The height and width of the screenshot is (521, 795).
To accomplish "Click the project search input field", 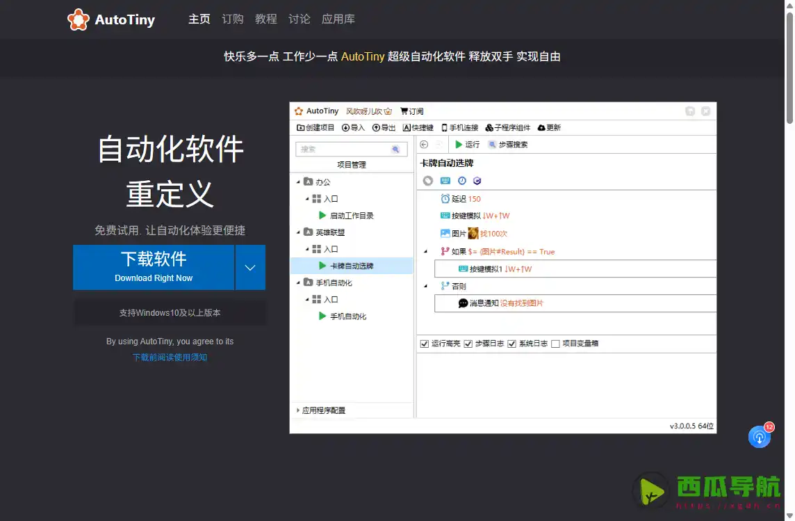I will click(x=352, y=149).
